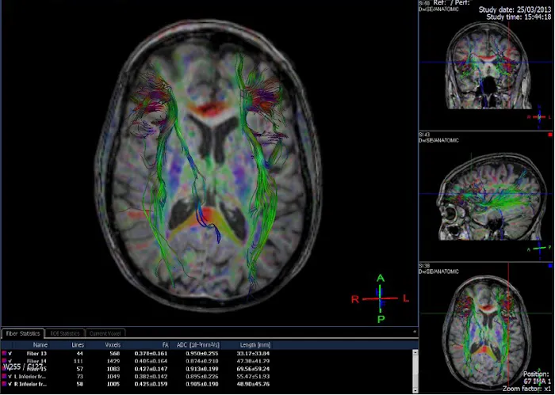Click the Zoom factor x1 label

(528, 389)
